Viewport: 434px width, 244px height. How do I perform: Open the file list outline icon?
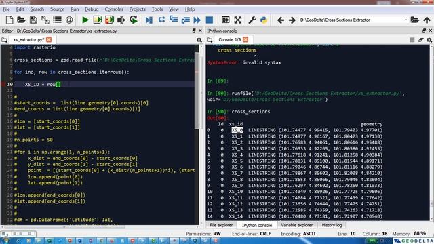[x=57, y=20]
